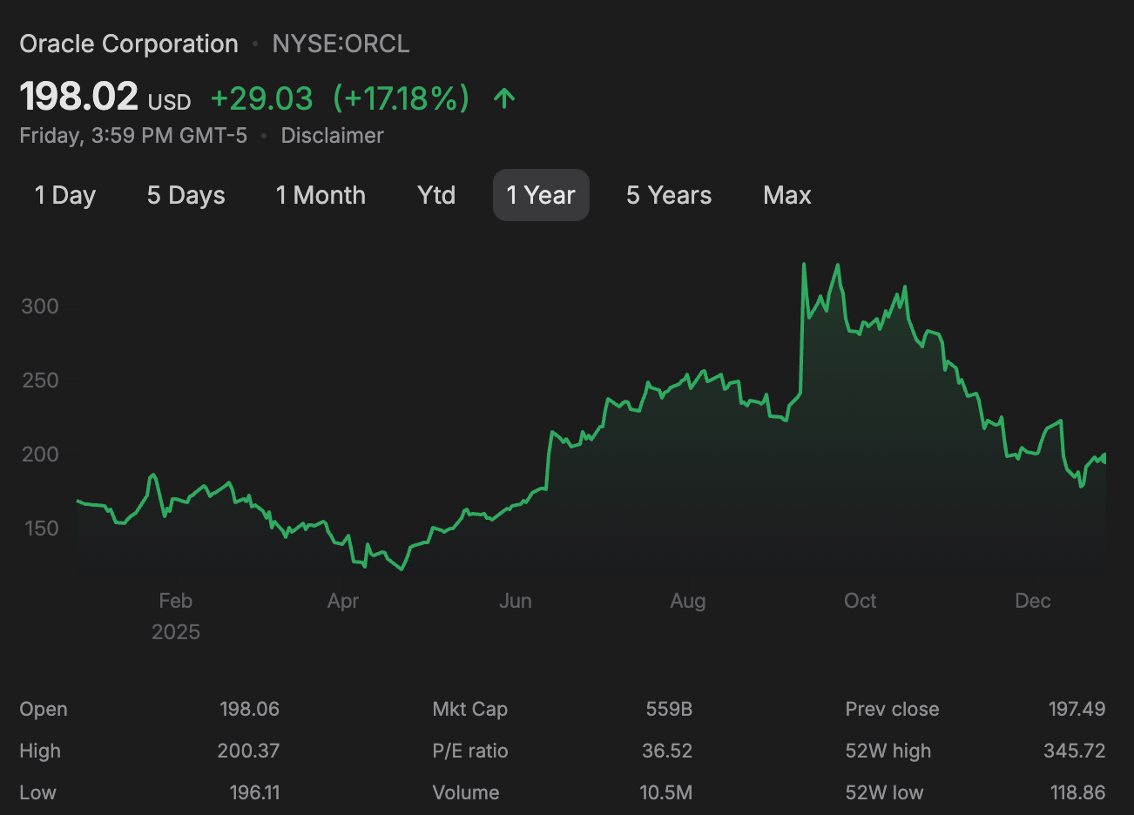
Task: Click the 52W high value 345.72
Action: pyautogui.click(x=1075, y=751)
